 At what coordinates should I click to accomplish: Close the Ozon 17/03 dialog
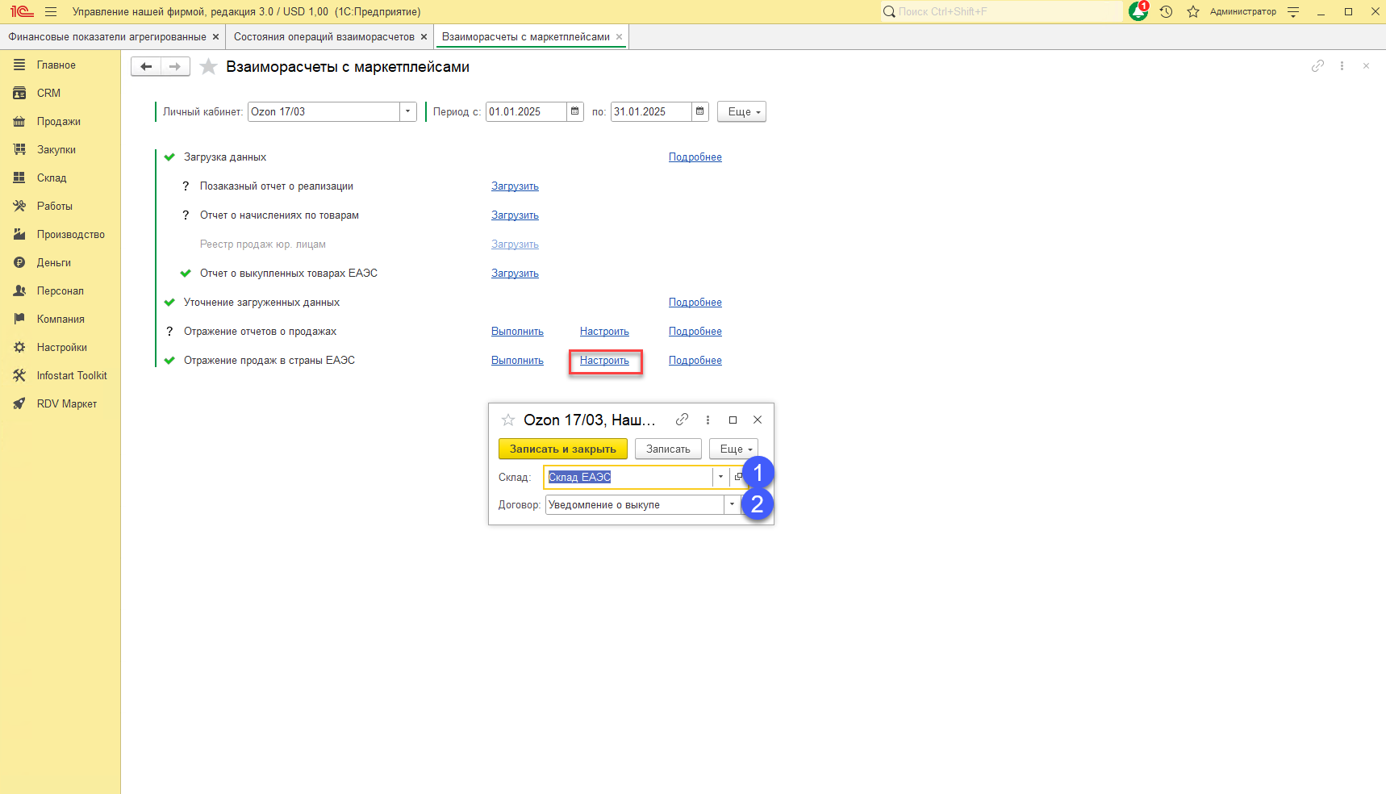[x=758, y=420]
